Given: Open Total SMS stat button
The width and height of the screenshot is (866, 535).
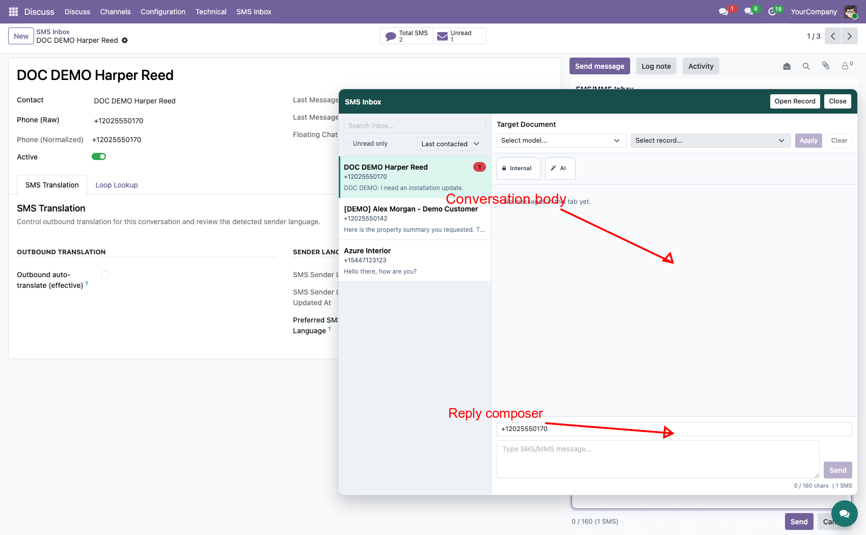Looking at the screenshot, I should 407,36.
